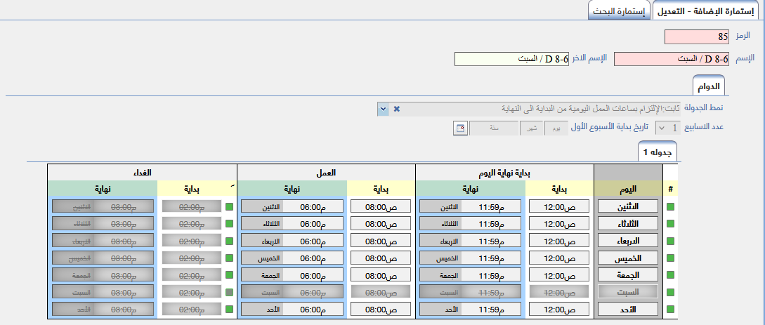Toggle the green day indicator for الاثنين
Screen dimensions: 765x325
tap(669, 207)
